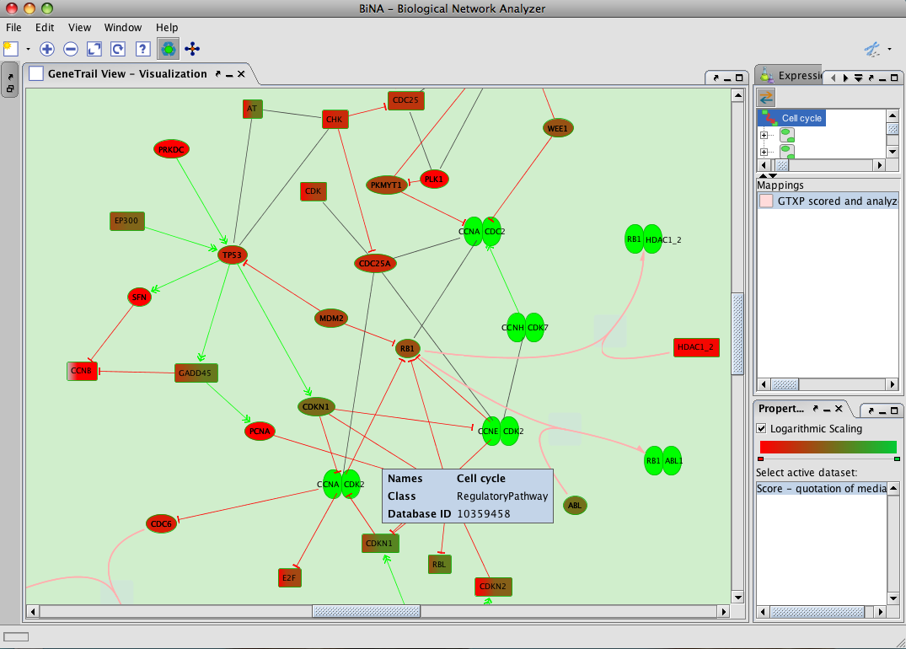Click the CCNH CDK7 green complex node
The height and width of the screenshot is (649, 906).
coord(525,328)
